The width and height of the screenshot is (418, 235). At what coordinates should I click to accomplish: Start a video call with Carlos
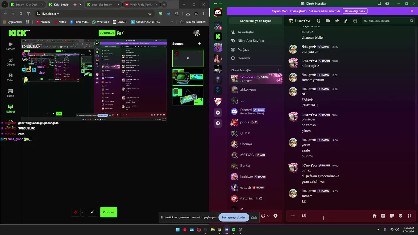point(328,21)
